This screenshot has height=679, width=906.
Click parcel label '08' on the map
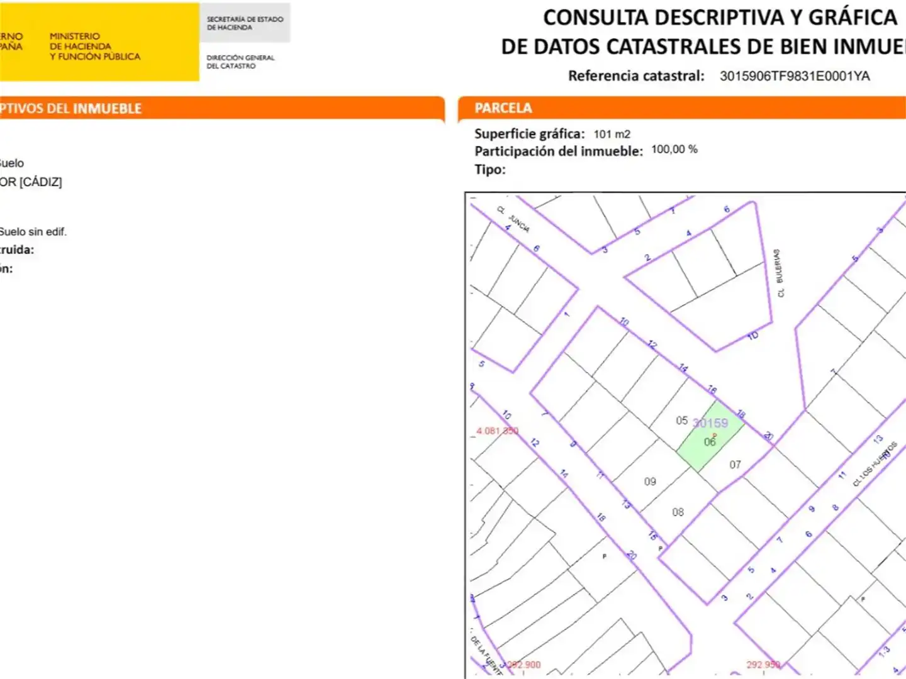[x=678, y=512]
